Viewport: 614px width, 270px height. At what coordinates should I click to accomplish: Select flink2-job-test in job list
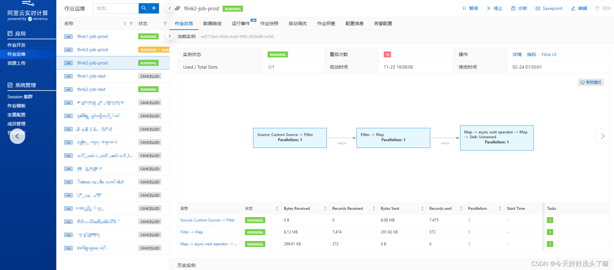click(91, 89)
